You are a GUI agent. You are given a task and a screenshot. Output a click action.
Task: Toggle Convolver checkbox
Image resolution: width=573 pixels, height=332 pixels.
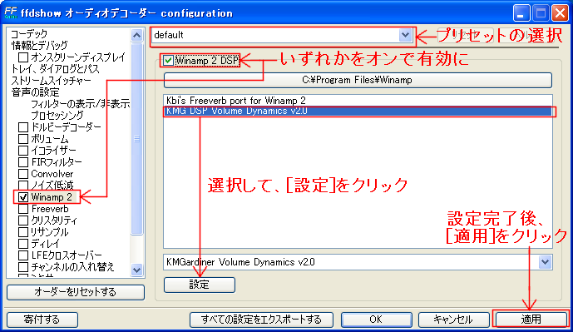pyautogui.click(x=23, y=174)
